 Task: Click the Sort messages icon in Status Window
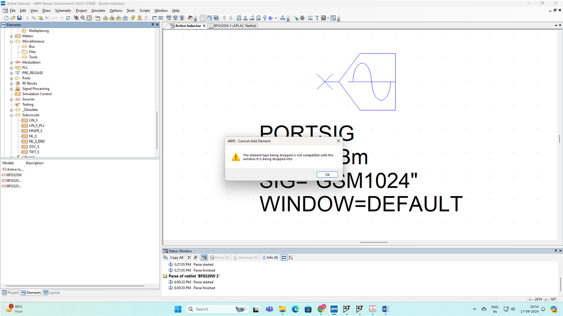(291, 258)
